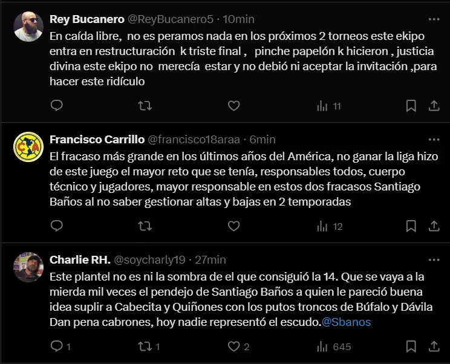Like Rey Bucanero's tweet
Image resolution: width=450 pixels, height=364 pixels.
coord(233,106)
